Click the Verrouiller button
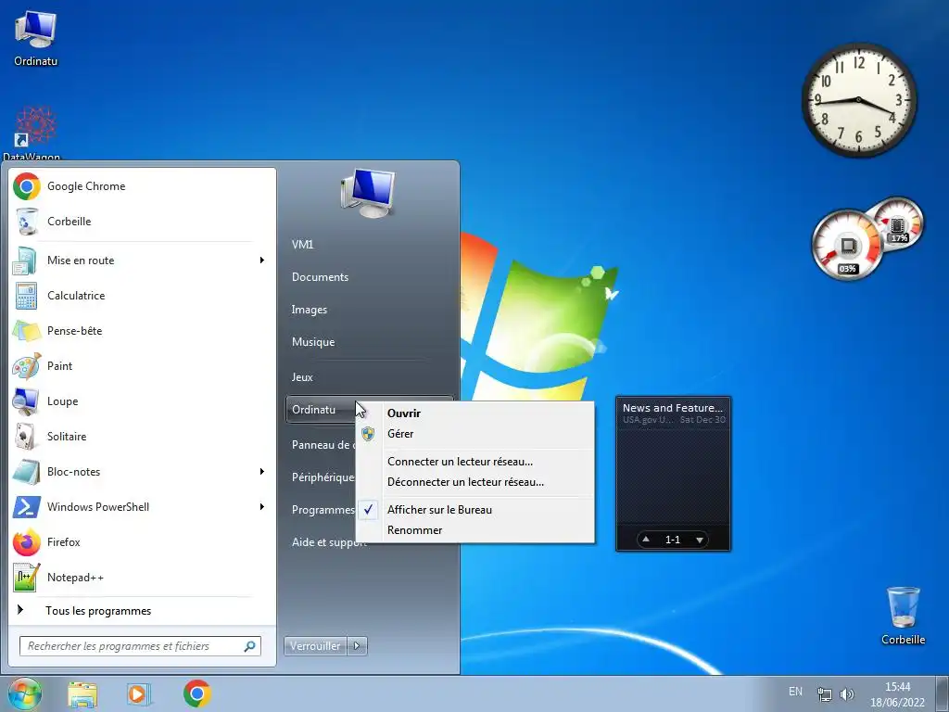 (x=315, y=646)
